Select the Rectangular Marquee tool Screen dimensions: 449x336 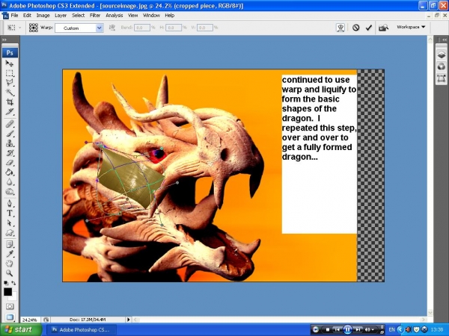pos(10,73)
